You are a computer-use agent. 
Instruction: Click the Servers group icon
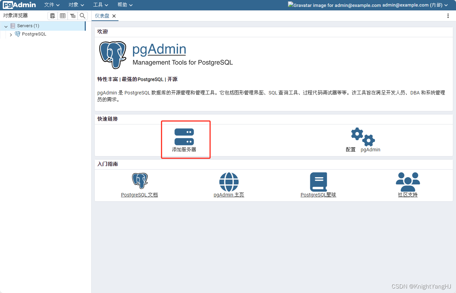point(13,26)
